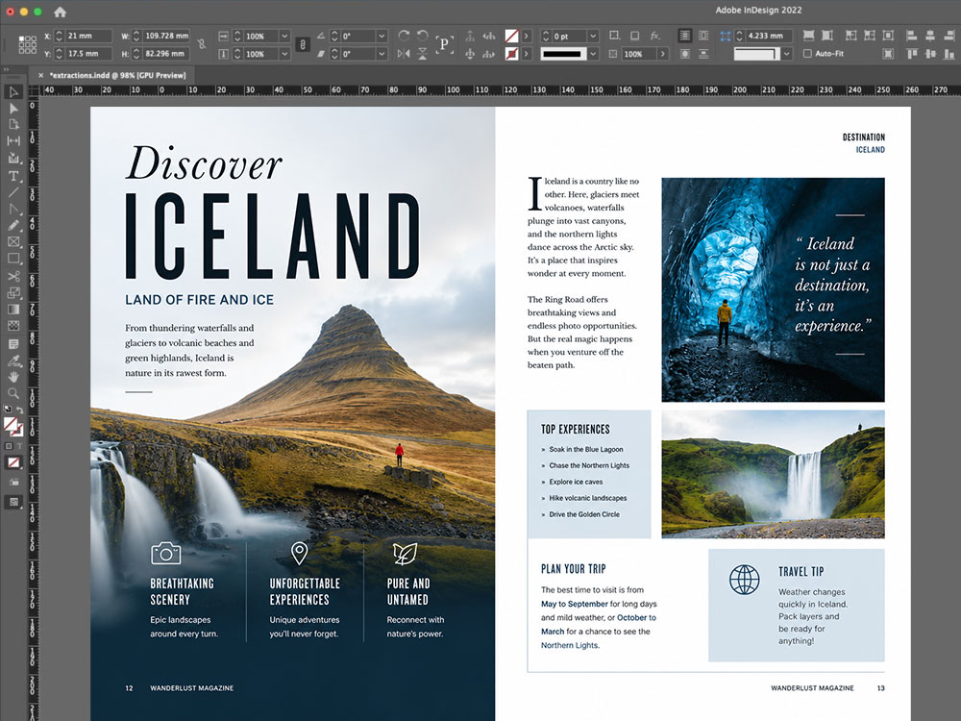Open the stroke type dropdown
961x721 pixels.
point(593,54)
